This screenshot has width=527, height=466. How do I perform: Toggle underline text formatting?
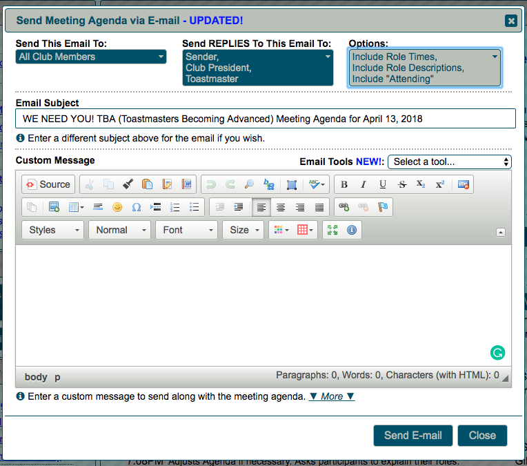(383, 184)
